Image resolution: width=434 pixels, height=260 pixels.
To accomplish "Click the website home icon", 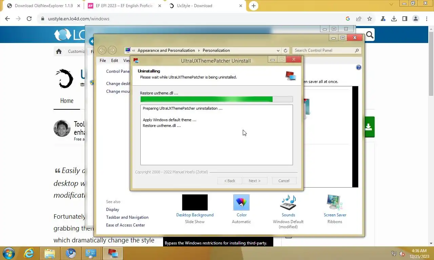I will [x=59, y=51].
